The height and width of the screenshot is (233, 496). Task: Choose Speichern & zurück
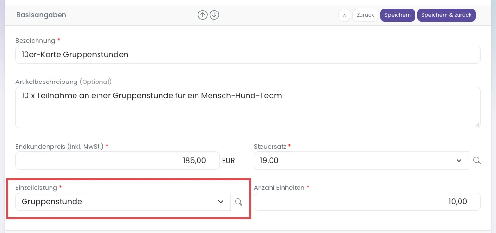point(446,15)
